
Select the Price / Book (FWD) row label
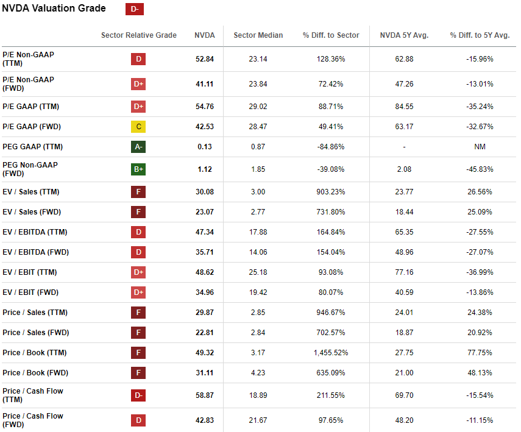(34, 373)
